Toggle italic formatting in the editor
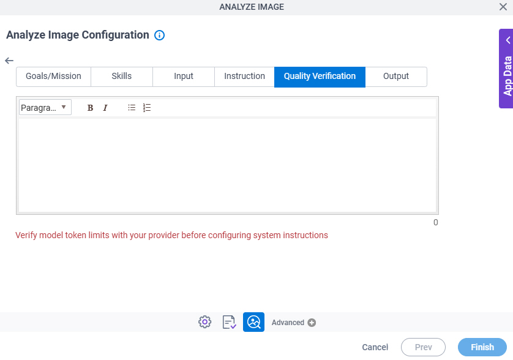This screenshot has height=360, width=513. click(x=105, y=108)
